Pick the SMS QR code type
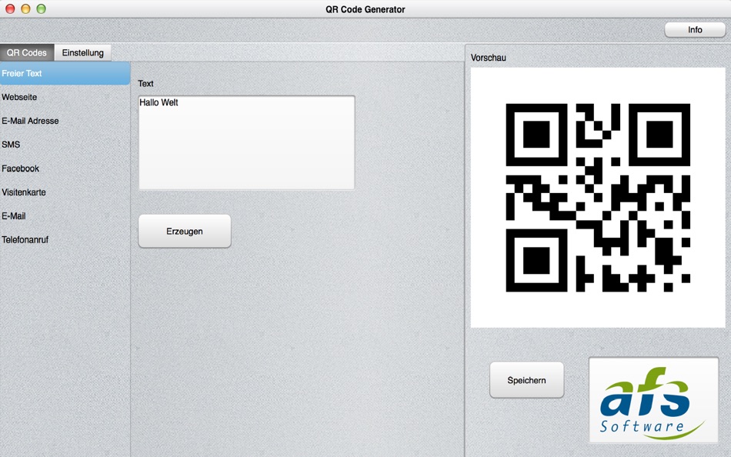 [x=65, y=145]
